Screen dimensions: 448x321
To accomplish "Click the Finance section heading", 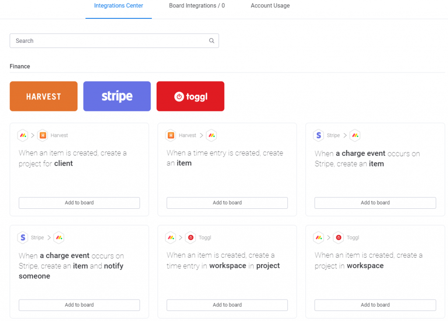I will [20, 66].
